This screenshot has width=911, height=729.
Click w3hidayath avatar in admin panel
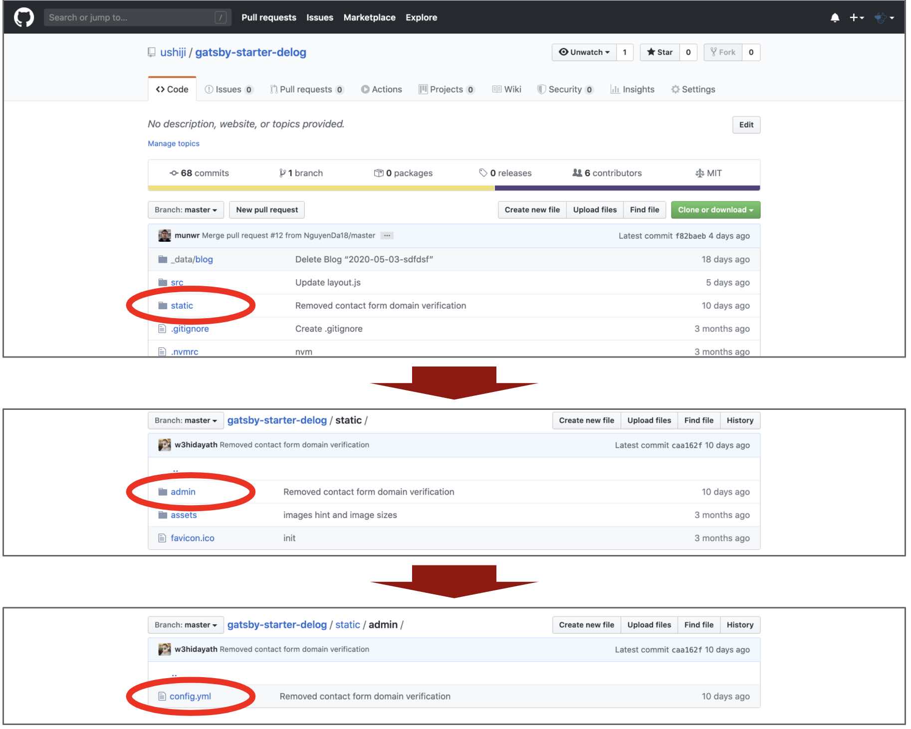click(165, 649)
